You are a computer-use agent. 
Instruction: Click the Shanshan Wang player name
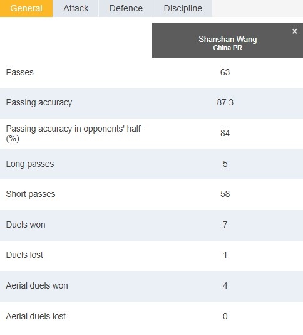[x=227, y=39]
